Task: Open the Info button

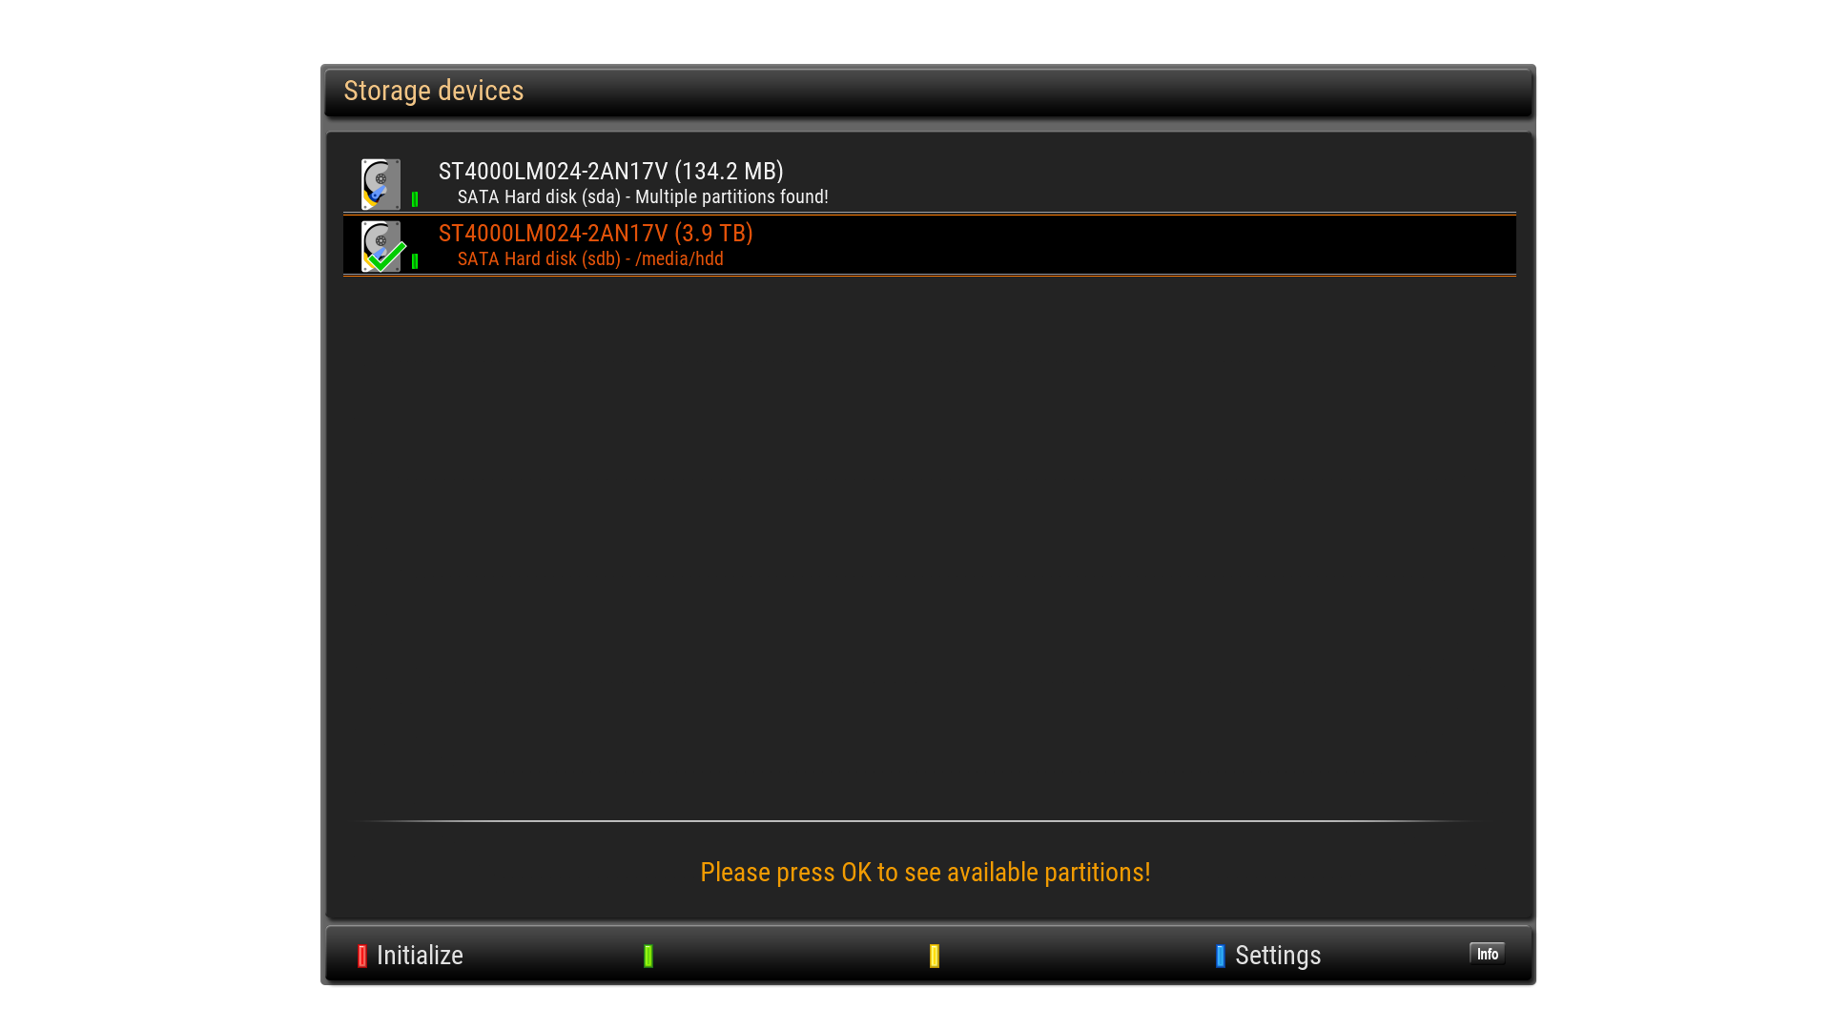Action: click(1487, 954)
